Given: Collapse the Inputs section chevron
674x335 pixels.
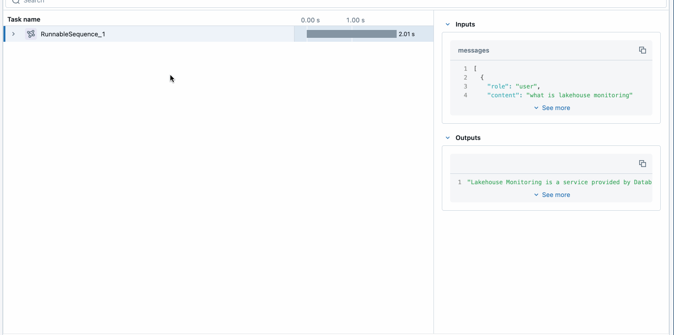Looking at the screenshot, I should click(x=447, y=24).
